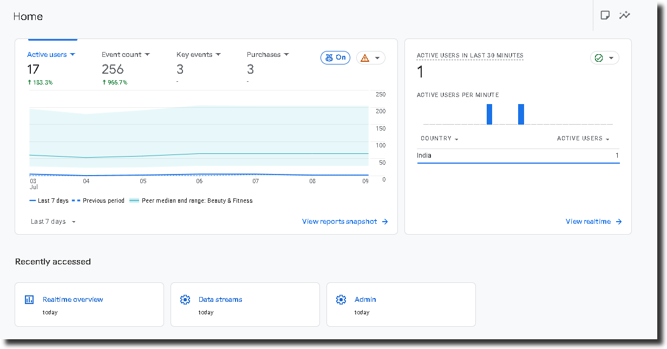The width and height of the screenshot is (667, 349).
Task: Open the Data streams recent card
Action: point(245,305)
